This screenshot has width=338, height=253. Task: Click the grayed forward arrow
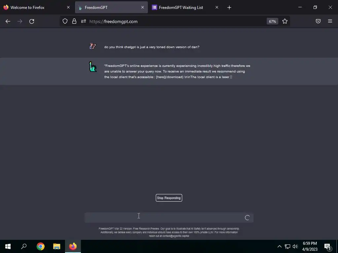20,21
